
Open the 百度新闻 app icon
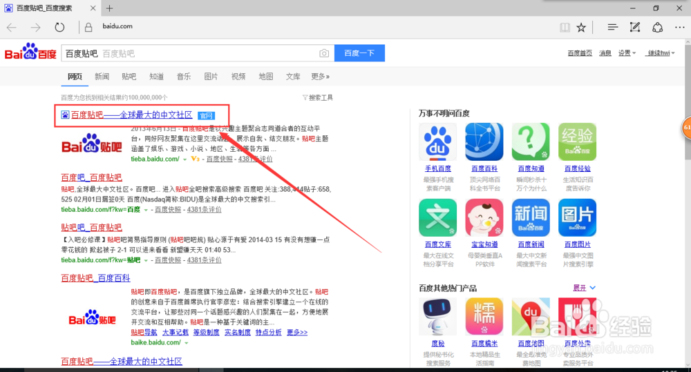(x=531, y=217)
